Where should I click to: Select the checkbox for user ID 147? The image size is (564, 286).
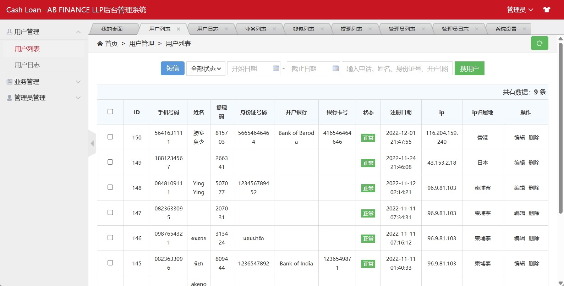pos(110,213)
